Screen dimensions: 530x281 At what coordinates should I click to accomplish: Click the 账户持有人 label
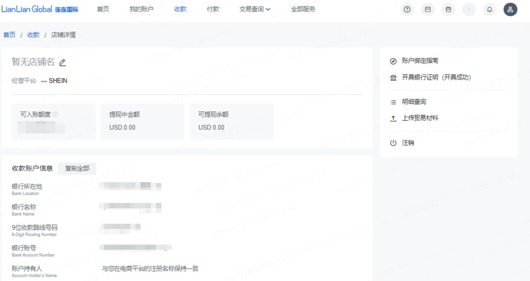[x=27, y=268]
